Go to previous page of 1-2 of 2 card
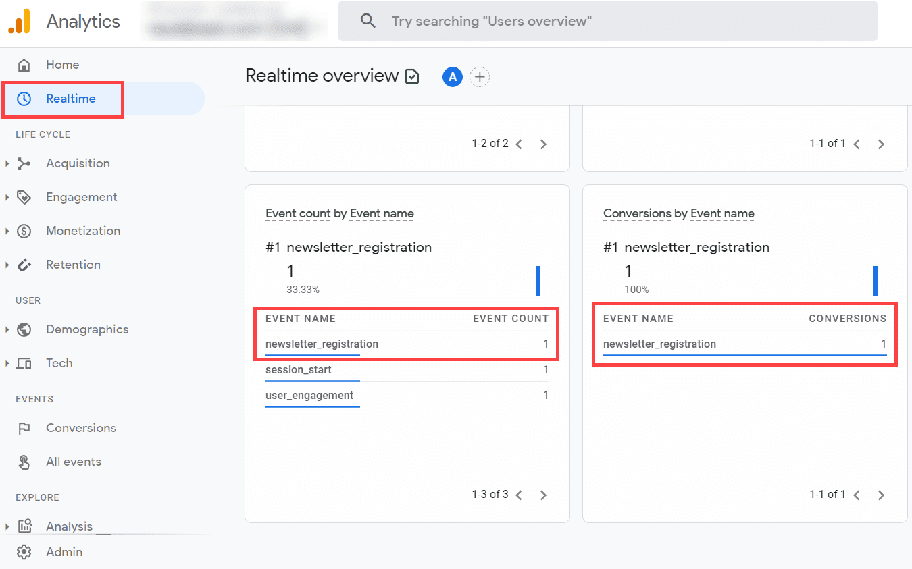 (x=519, y=144)
